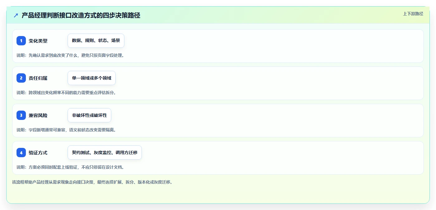Click the 验证方式 step label

tap(38, 153)
